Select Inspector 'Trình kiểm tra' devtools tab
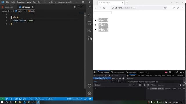This screenshot has height=104, width=186. [103, 73]
